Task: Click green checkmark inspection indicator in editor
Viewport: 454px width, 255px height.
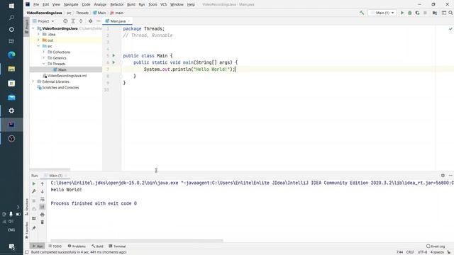Action: 450,29
